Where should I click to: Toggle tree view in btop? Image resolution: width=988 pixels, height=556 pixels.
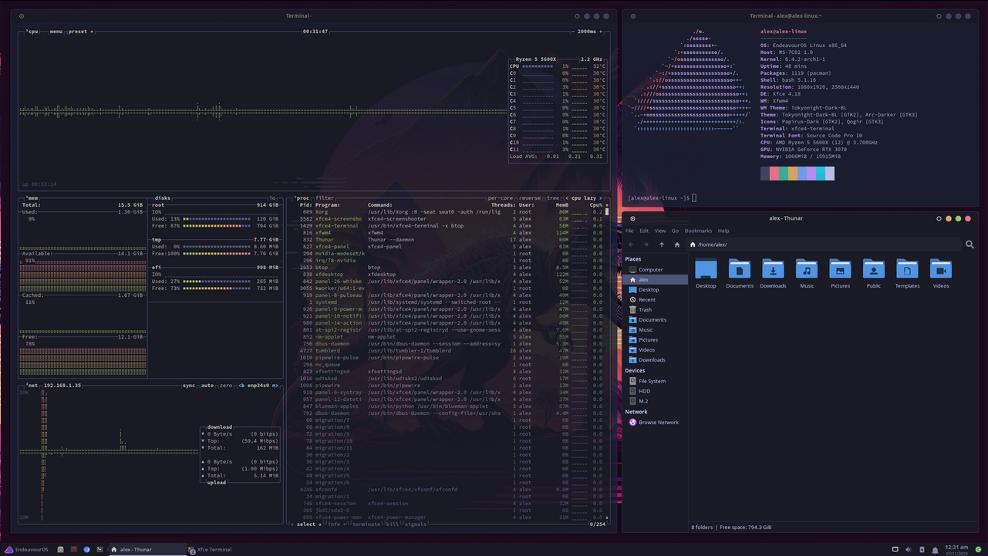(552, 198)
